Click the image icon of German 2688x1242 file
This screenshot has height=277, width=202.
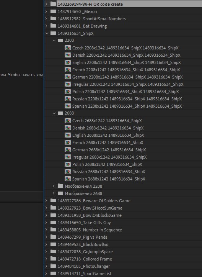click(x=68, y=150)
